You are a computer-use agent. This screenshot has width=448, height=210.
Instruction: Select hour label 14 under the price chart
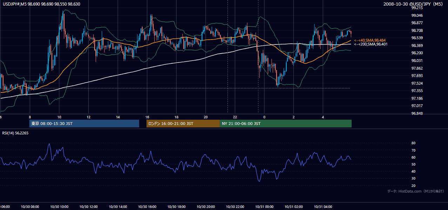point(118,117)
